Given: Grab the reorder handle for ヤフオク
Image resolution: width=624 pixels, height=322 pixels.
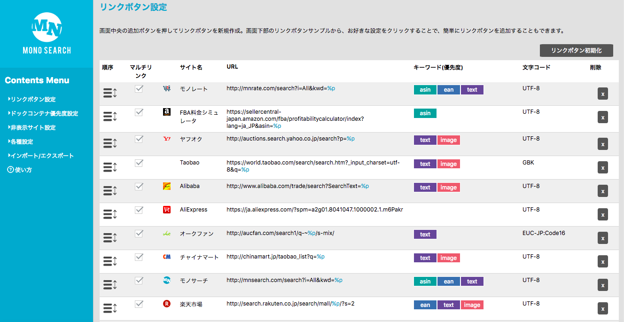Looking at the screenshot, I should [110, 143].
